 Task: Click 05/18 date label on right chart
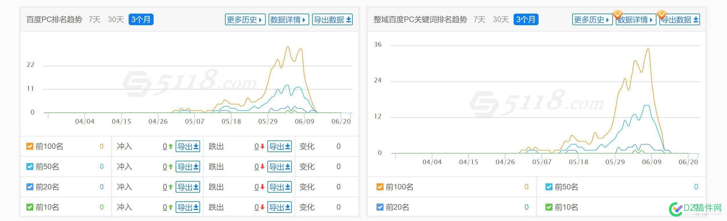click(579, 162)
